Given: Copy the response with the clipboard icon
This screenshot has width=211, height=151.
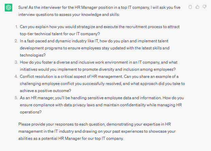Looking at the screenshot, I should [190, 7].
